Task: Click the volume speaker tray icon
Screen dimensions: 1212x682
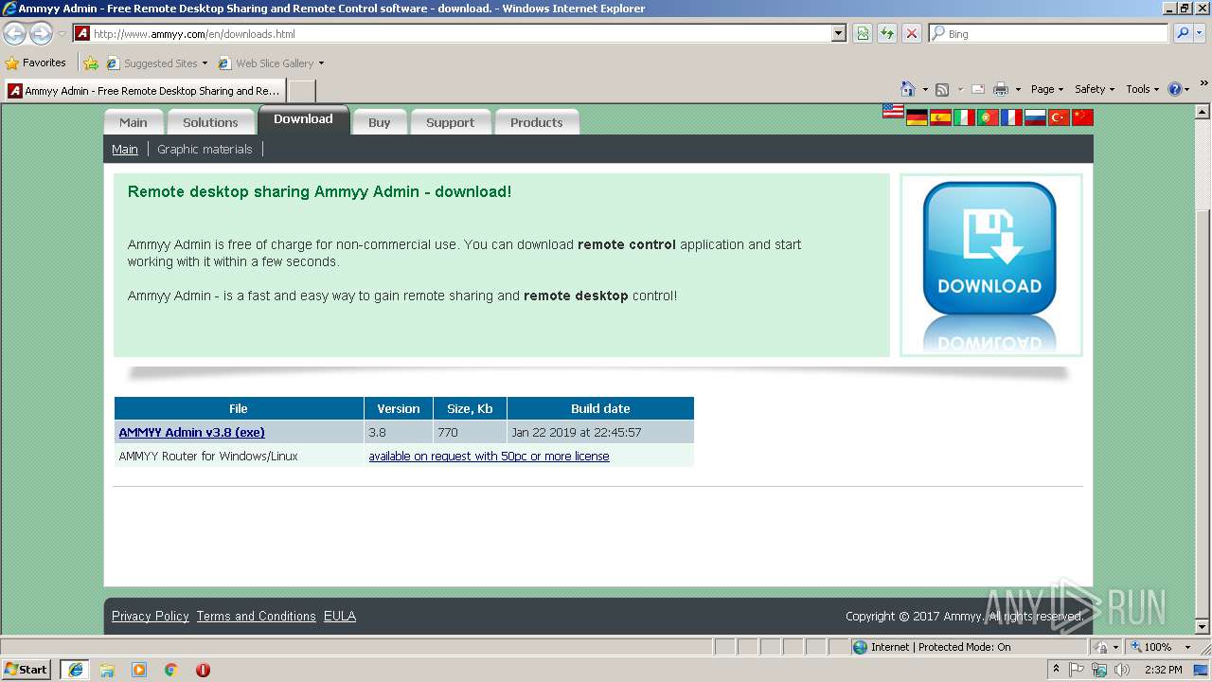Action: point(1122,670)
